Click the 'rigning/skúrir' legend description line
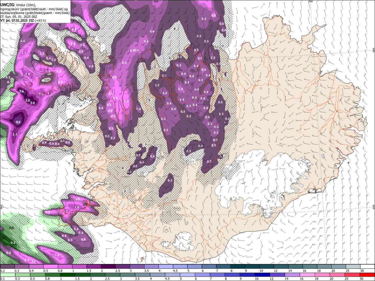The image size is (375, 281). 34,9
